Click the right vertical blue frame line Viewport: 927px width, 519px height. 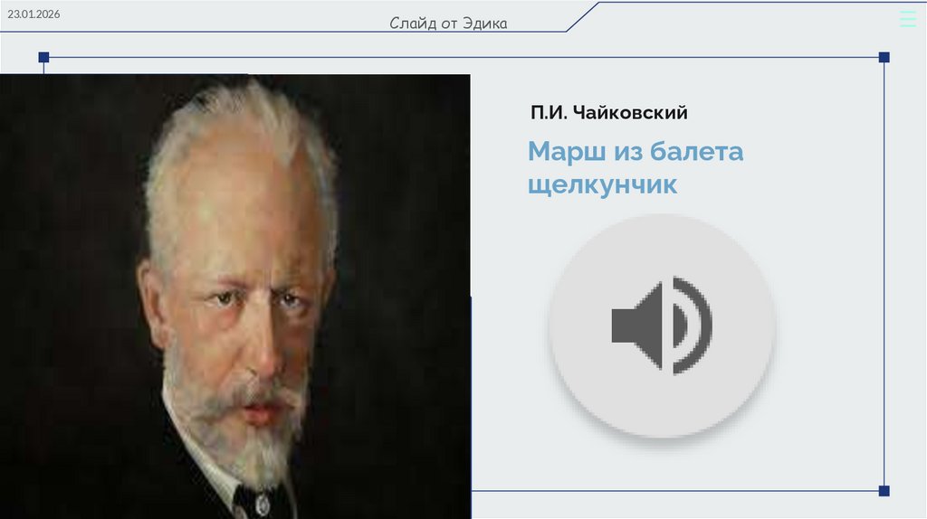(x=884, y=275)
